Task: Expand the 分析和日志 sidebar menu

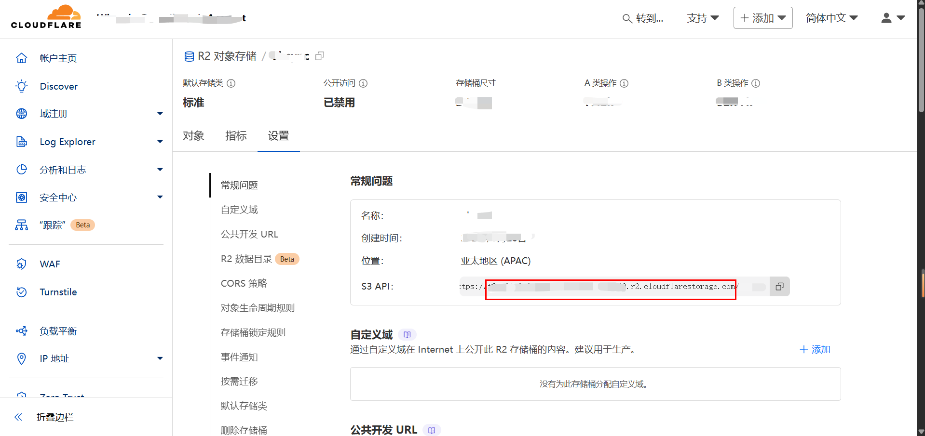Action: tap(160, 170)
